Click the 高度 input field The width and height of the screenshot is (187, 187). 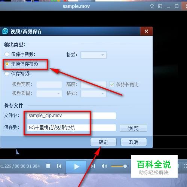tap(93, 85)
